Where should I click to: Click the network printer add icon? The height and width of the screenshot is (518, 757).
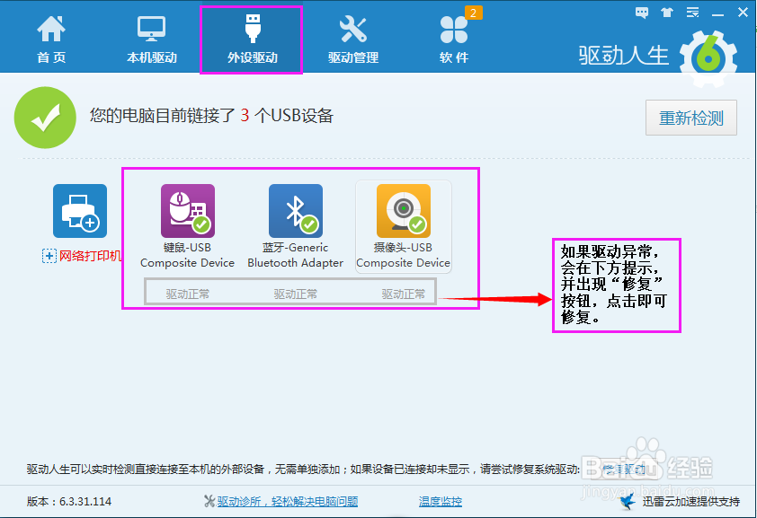click(x=80, y=211)
